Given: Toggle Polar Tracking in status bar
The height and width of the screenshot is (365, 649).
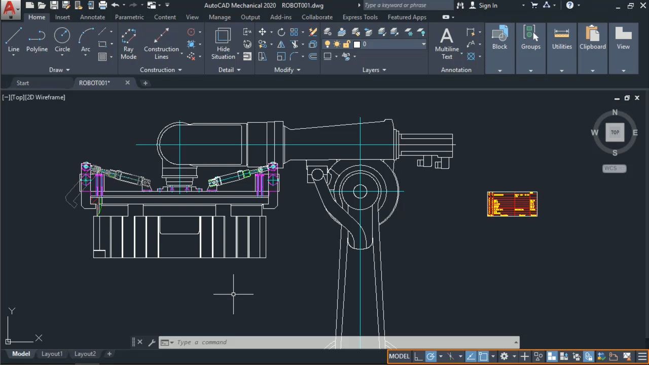Looking at the screenshot, I should coord(430,356).
